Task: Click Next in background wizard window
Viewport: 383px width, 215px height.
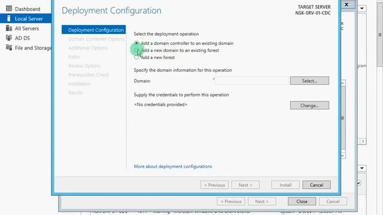Action: click(262, 201)
